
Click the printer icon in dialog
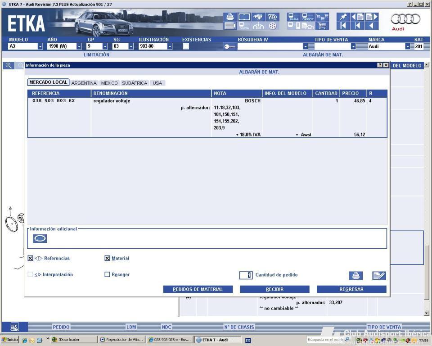[x=355, y=275]
